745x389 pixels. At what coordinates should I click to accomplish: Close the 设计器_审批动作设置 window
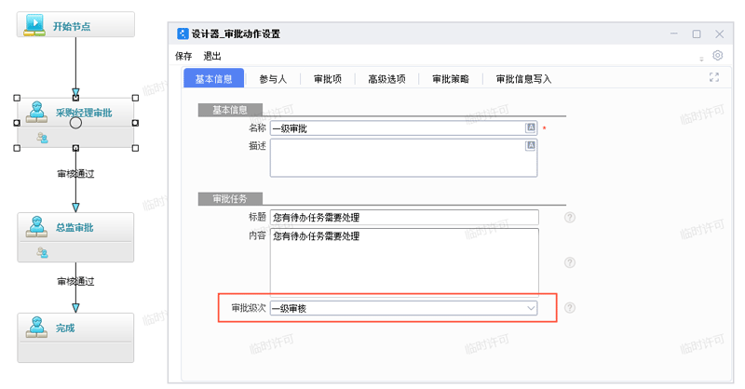(x=719, y=34)
